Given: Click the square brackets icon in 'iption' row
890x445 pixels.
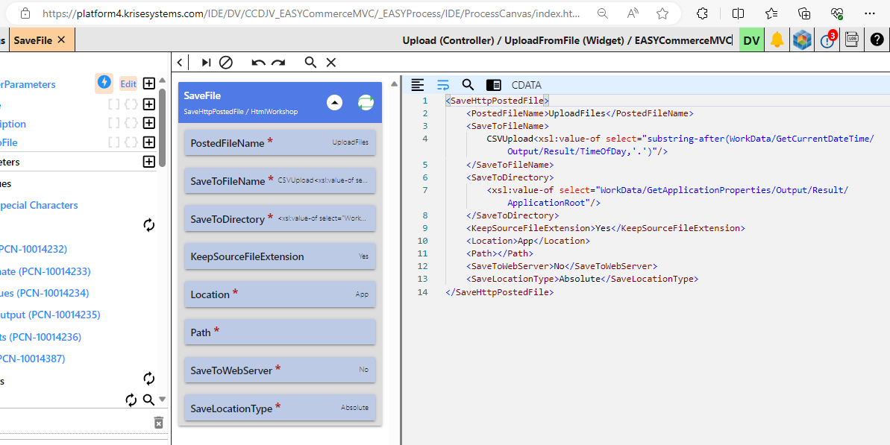Looking at the screenshot, I should [x=114, y=123].
